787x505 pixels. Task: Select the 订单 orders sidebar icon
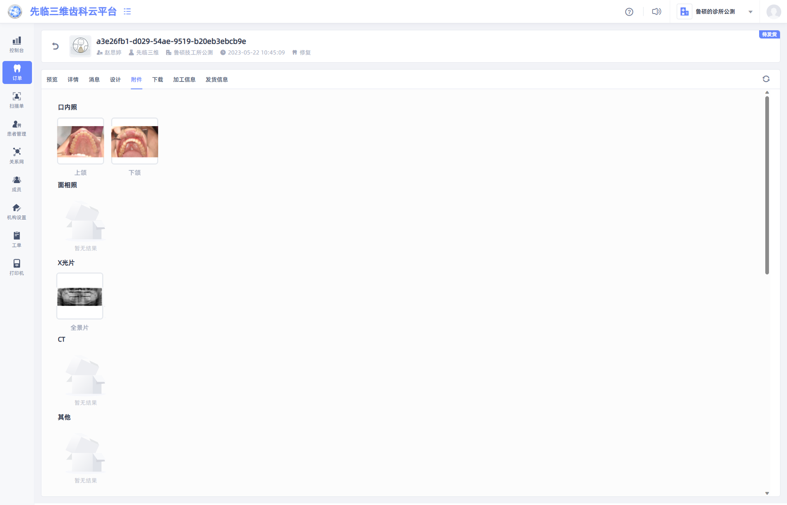coord(17,72)
